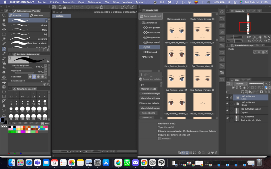Hide the Capa 4 layer

pyautogui.click(x=228, y=110)
